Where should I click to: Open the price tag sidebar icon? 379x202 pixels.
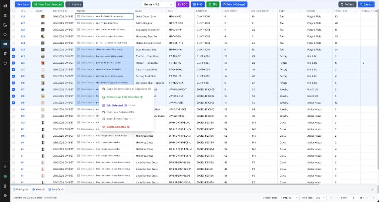pos(5,34)
